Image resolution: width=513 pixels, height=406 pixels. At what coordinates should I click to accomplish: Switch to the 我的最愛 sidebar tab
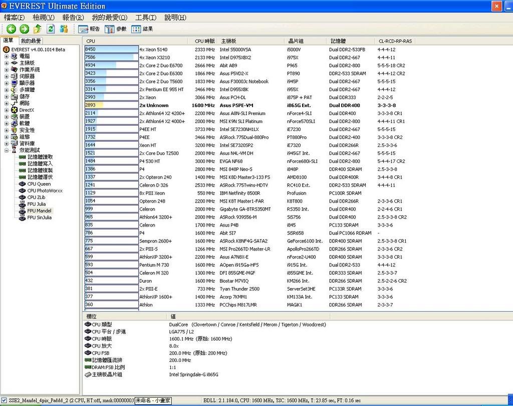click(x=31, y=41)
